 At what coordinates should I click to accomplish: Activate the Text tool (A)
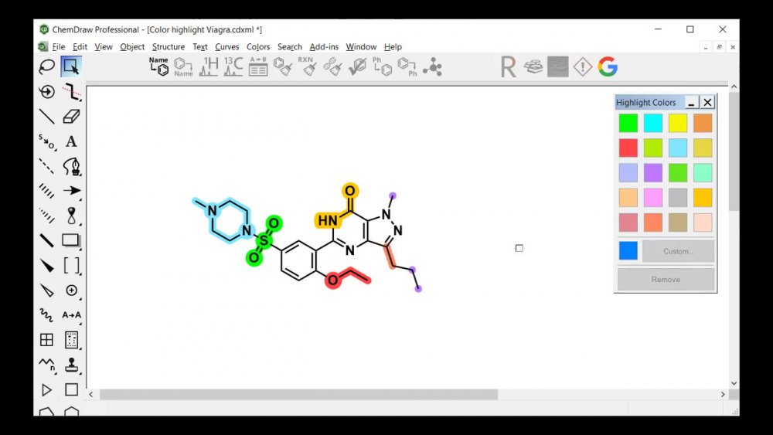(71, 141)
